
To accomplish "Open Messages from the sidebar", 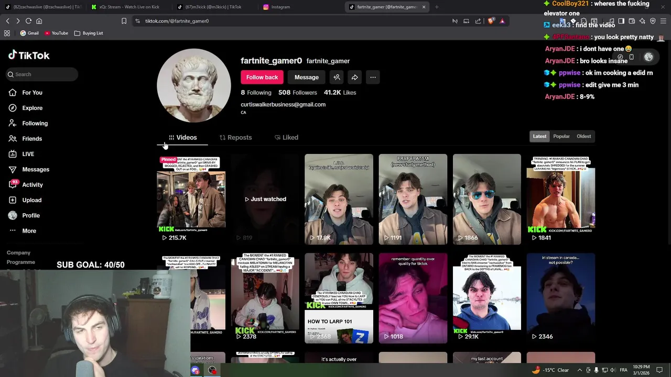I will click(36, 169).
